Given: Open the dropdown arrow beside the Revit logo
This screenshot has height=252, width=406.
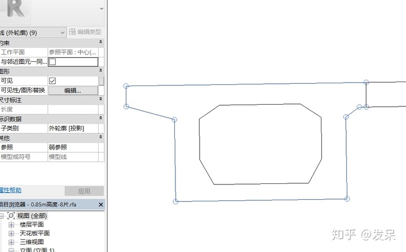Looking at the screenshot, I should 101,9.
